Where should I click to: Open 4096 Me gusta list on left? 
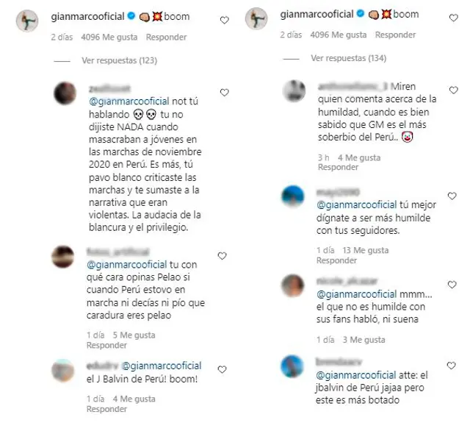109,38
